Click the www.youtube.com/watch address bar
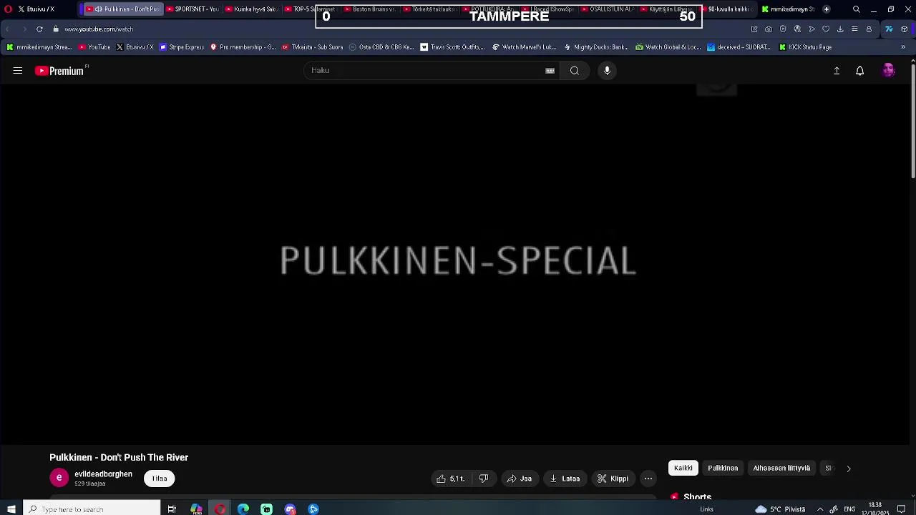 tap(99, 29)
